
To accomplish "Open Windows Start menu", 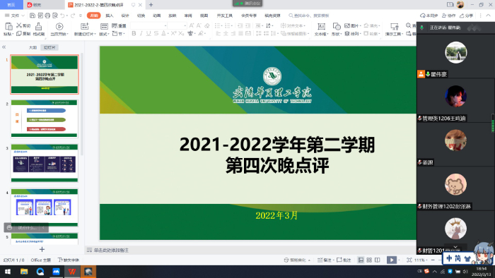I will 8,272.
